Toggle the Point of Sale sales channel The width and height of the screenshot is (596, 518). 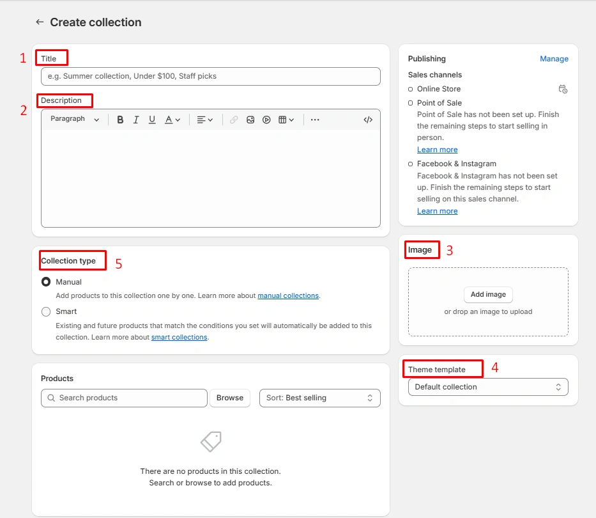pos(410,103)
